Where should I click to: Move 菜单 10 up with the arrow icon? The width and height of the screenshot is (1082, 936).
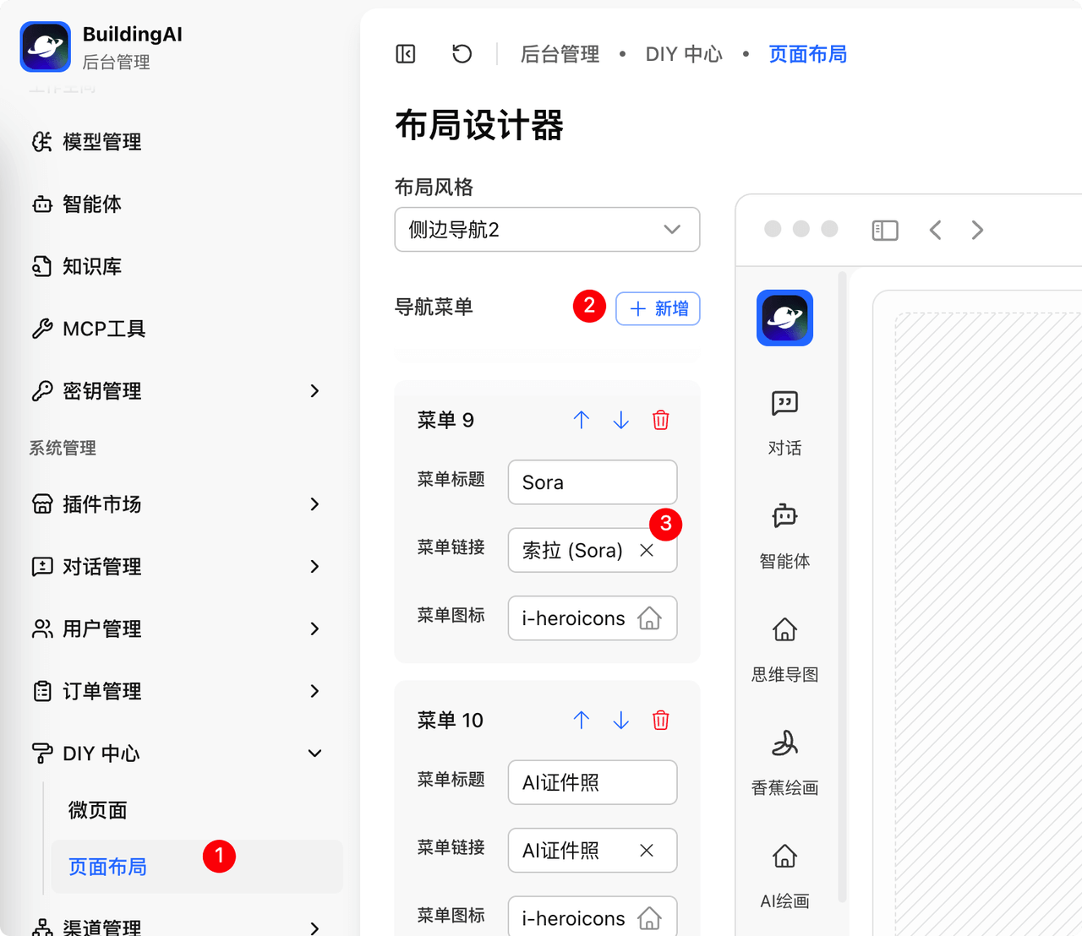(x=582, y=721)
